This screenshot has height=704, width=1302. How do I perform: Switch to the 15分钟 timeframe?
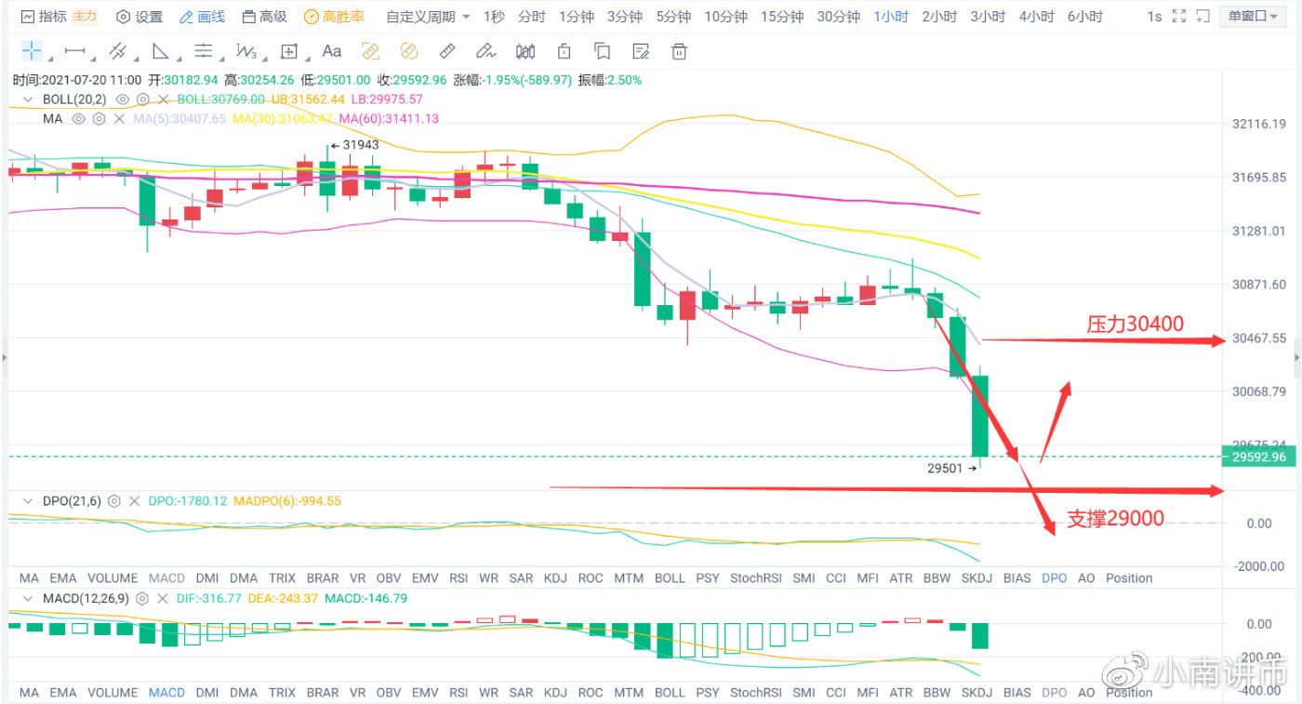tap(781, 17)
